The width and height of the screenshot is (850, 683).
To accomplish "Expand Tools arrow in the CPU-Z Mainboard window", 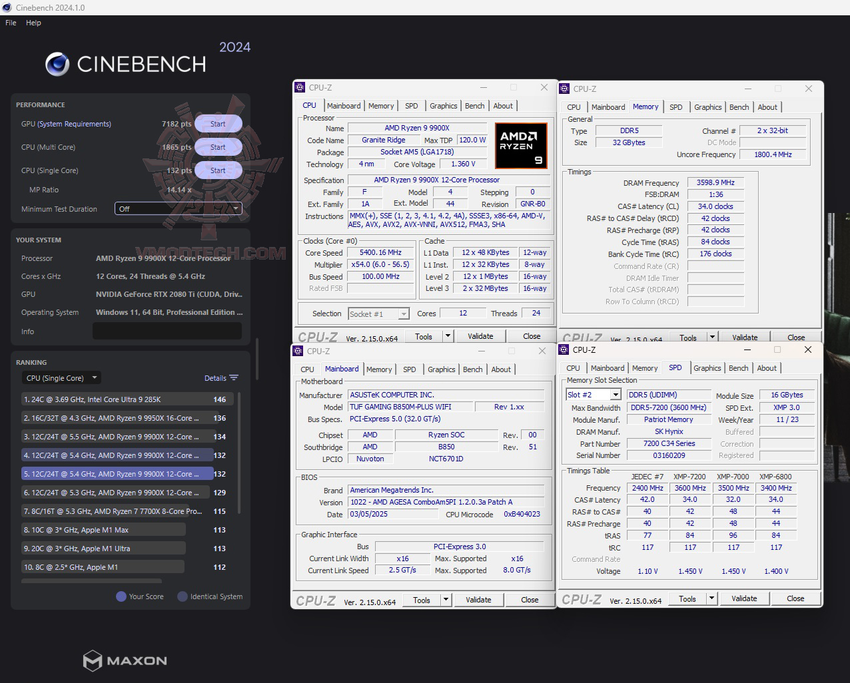I will click(446, 600).
